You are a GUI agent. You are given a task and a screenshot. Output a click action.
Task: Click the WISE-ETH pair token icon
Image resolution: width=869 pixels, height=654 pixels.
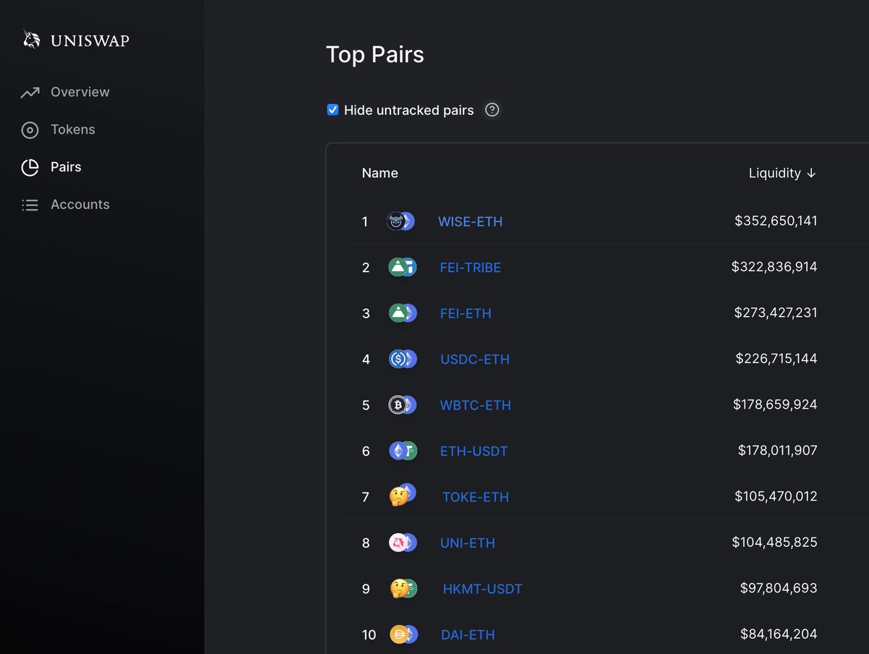[400, 221]
